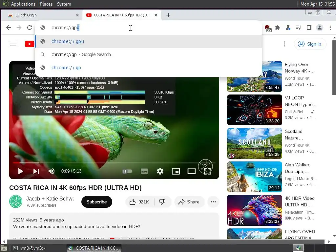Screen dimensions: 336x252
Task: Toggle the browser side panel
Action: tap(309, 28)
